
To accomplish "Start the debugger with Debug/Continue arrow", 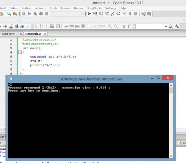I will 89,14.
